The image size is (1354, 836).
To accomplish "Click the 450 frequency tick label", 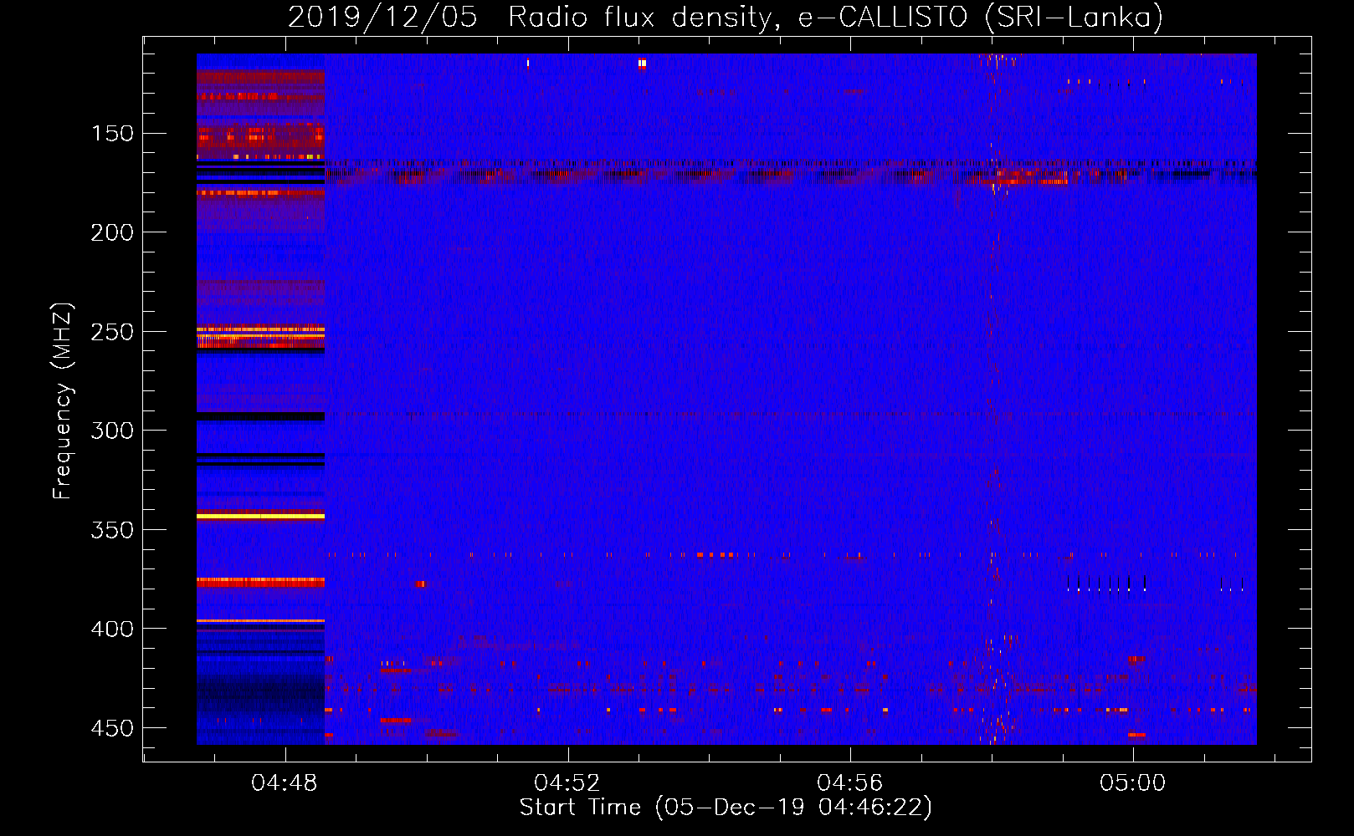I will click(x=112, y=728).
